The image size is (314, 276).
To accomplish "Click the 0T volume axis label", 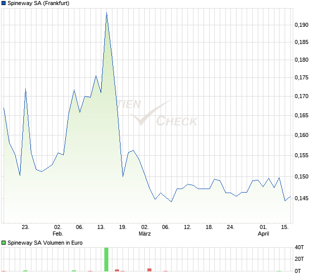I will (298, 271).
